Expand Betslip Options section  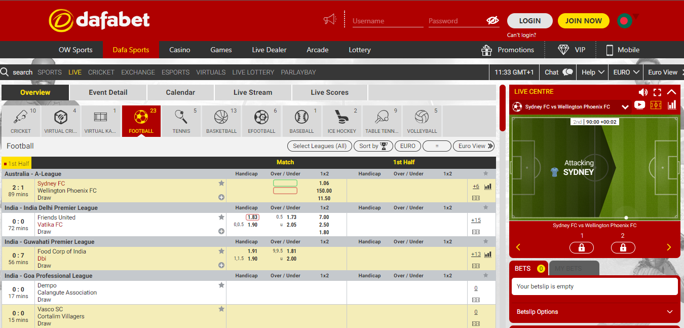coord(594,312)
